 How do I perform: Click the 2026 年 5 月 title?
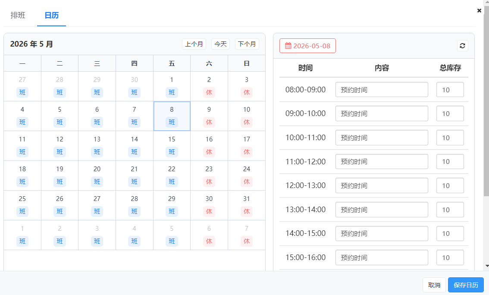pyautogui.click(x=31, y=44)
